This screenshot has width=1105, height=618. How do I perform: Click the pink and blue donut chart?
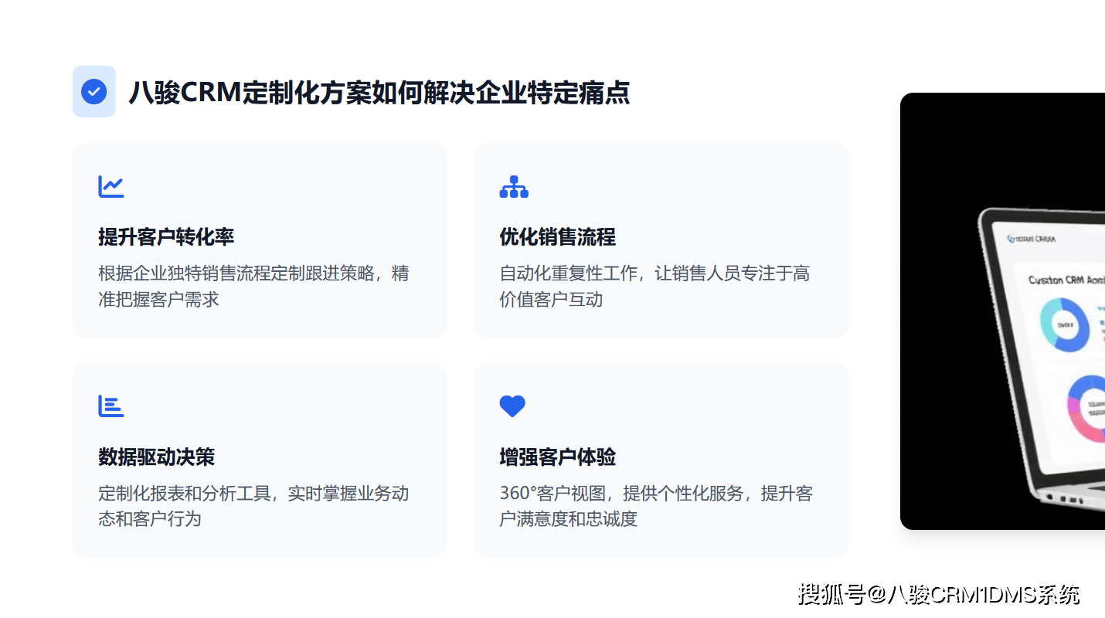point(1088,408)
